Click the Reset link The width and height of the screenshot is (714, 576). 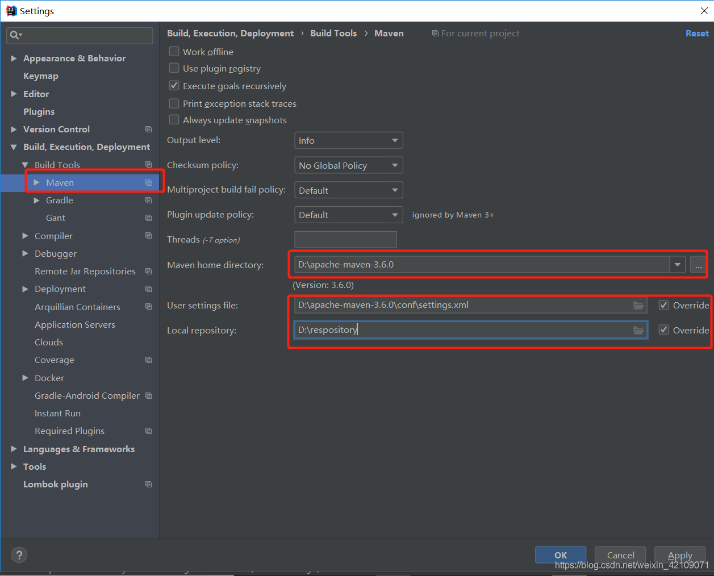click(697, 34)
